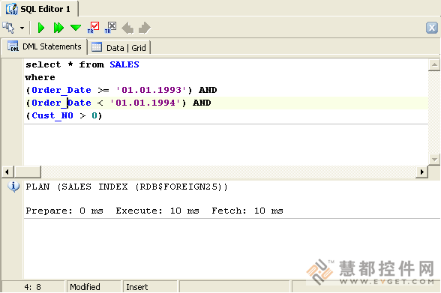Open the SQL Editor 1 tab

pyautogui.click(x=39, y=9)
